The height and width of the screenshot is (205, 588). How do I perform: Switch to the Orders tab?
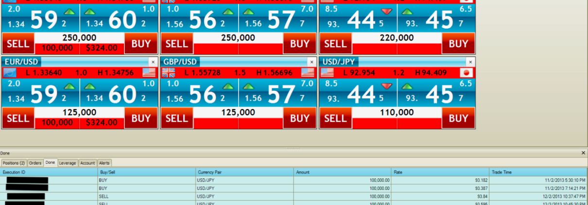[35, 163]
